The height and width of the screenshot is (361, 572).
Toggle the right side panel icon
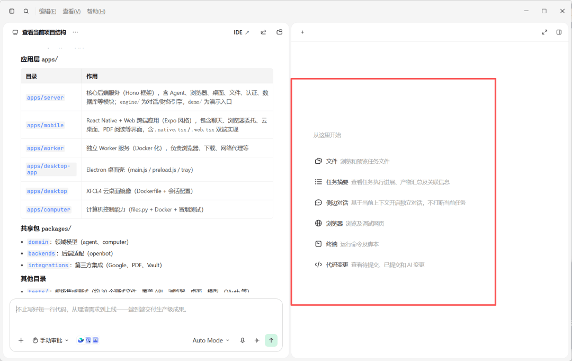point(559,32)
